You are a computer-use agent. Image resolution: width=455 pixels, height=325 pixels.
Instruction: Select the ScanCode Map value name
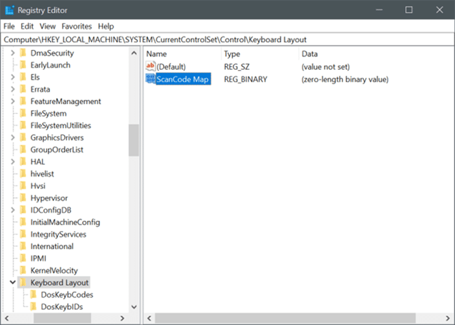click(x=183, y=79)
